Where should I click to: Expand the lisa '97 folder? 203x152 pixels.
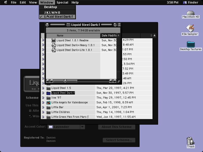[x=43, y=98]
